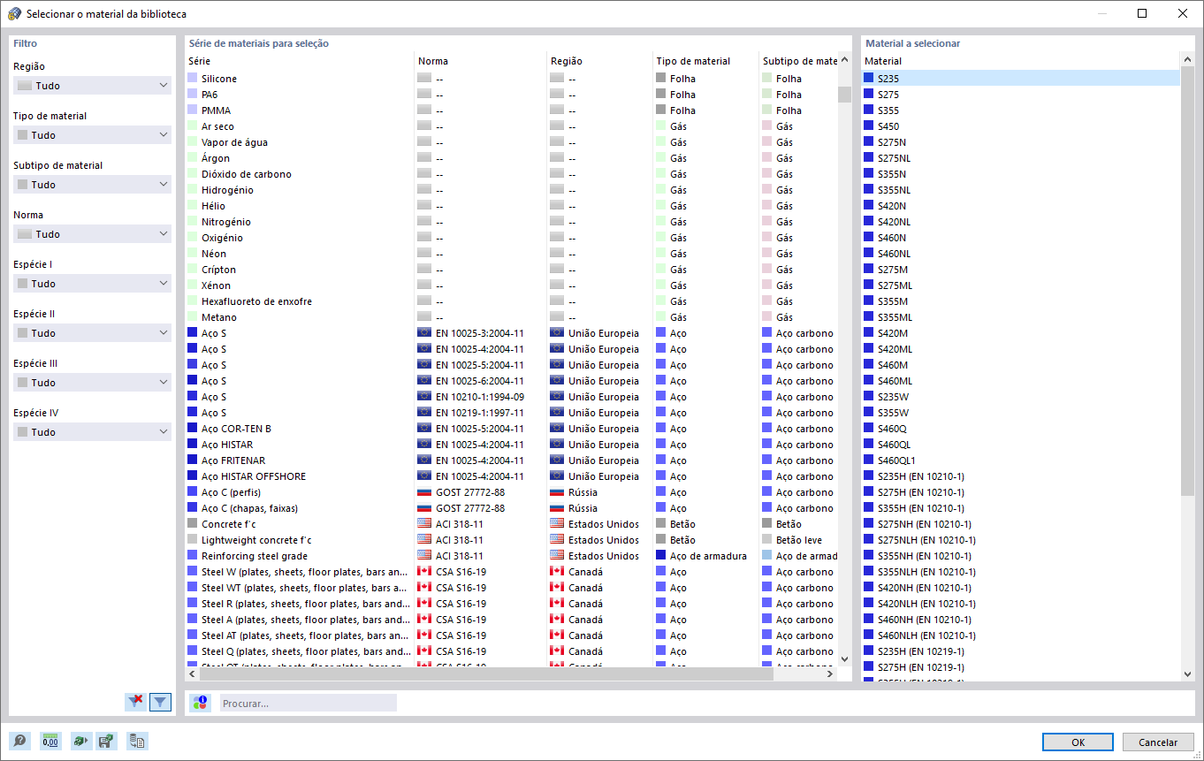Sort by the Série column header

(301, 61)
